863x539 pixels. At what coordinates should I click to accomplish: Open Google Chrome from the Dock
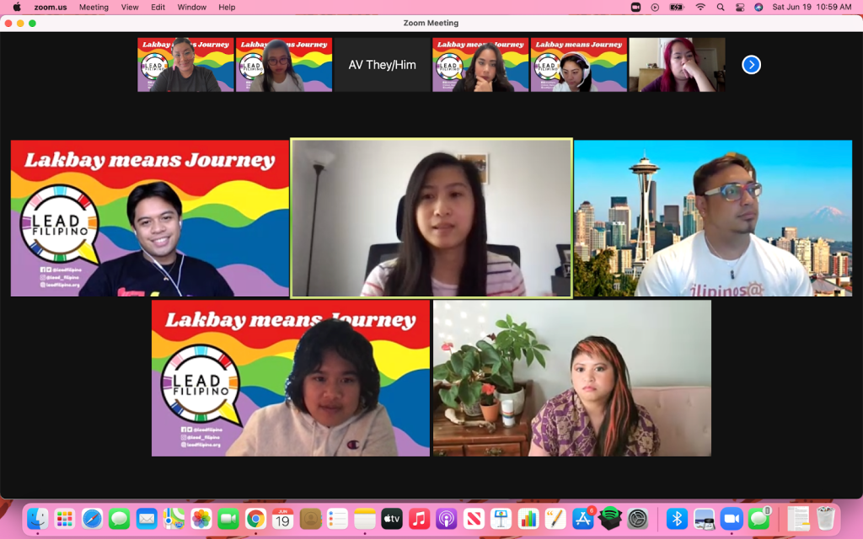coord(255,519)
